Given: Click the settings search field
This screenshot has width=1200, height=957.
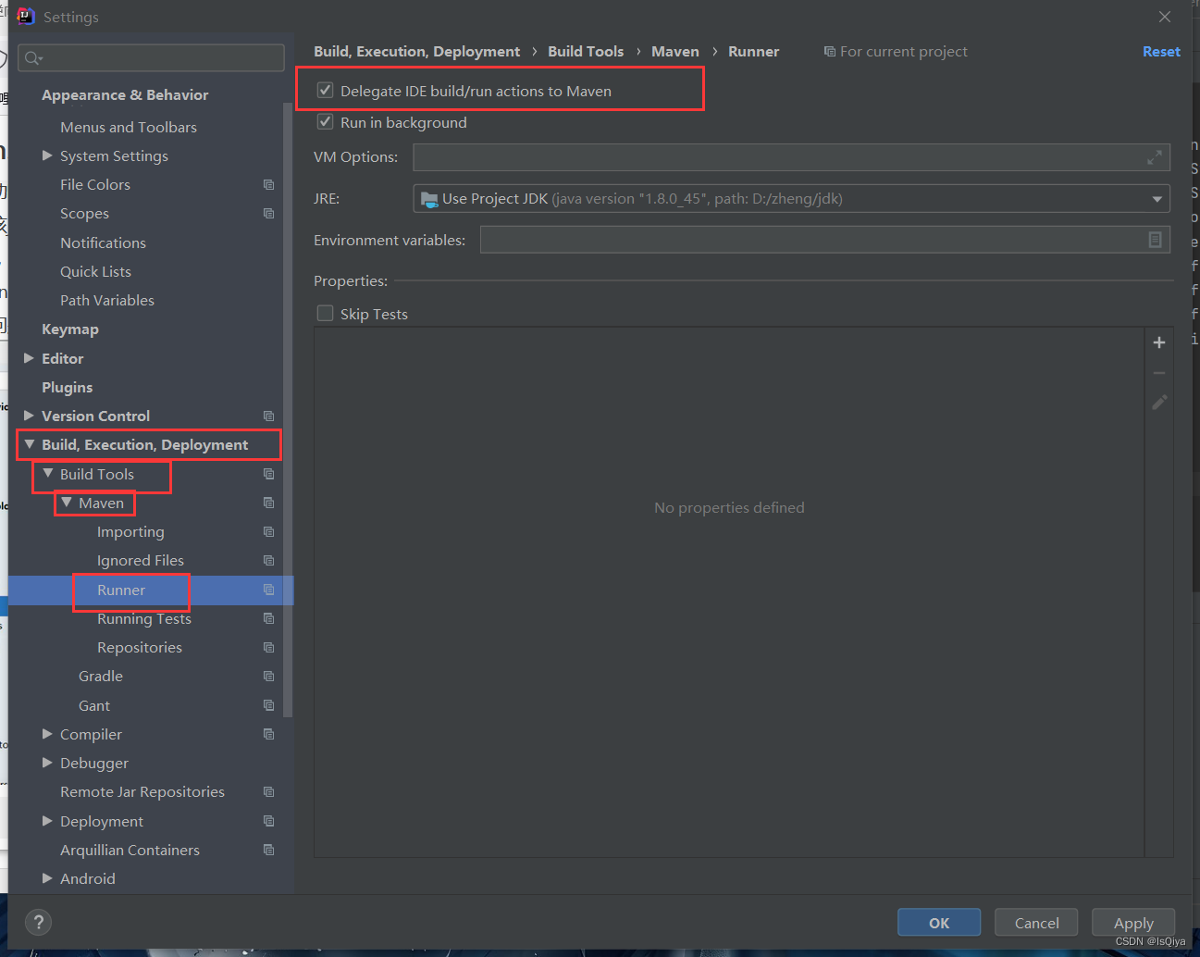Looking at the screenshot, I should point(151,58).
